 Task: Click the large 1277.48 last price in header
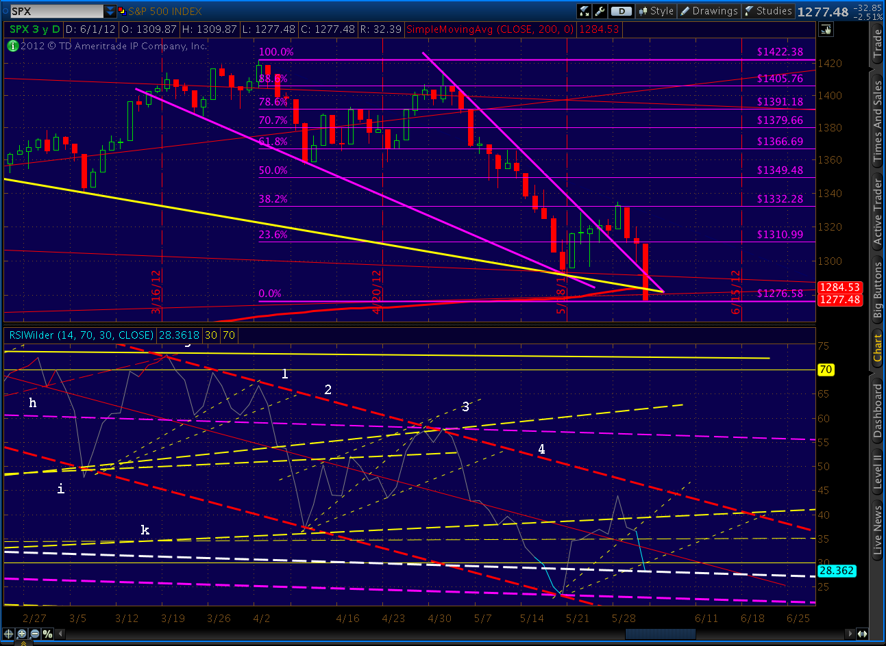click(x=823, y=12)
